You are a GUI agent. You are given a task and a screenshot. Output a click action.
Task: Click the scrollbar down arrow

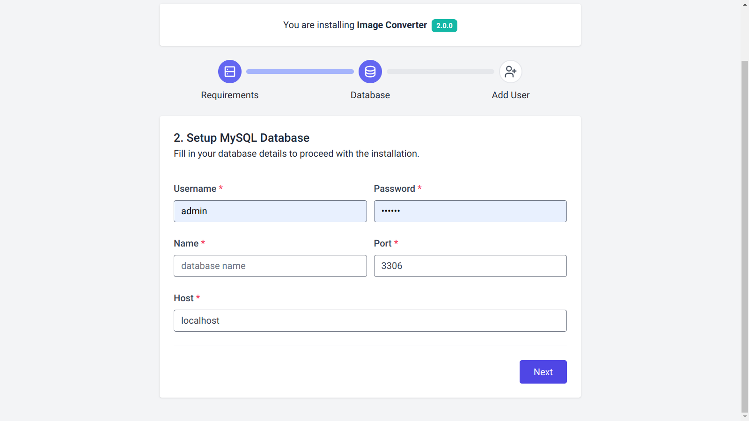(745, 417)
